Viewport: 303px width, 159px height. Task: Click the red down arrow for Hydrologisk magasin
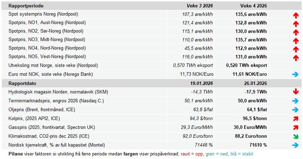(296, 92)
